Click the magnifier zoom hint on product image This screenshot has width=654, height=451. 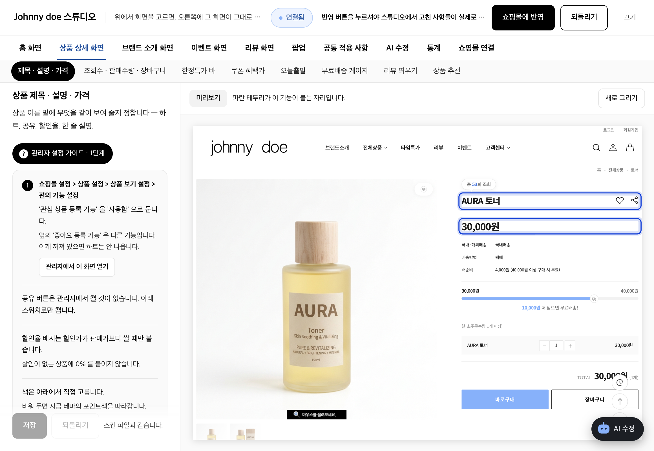316,415
